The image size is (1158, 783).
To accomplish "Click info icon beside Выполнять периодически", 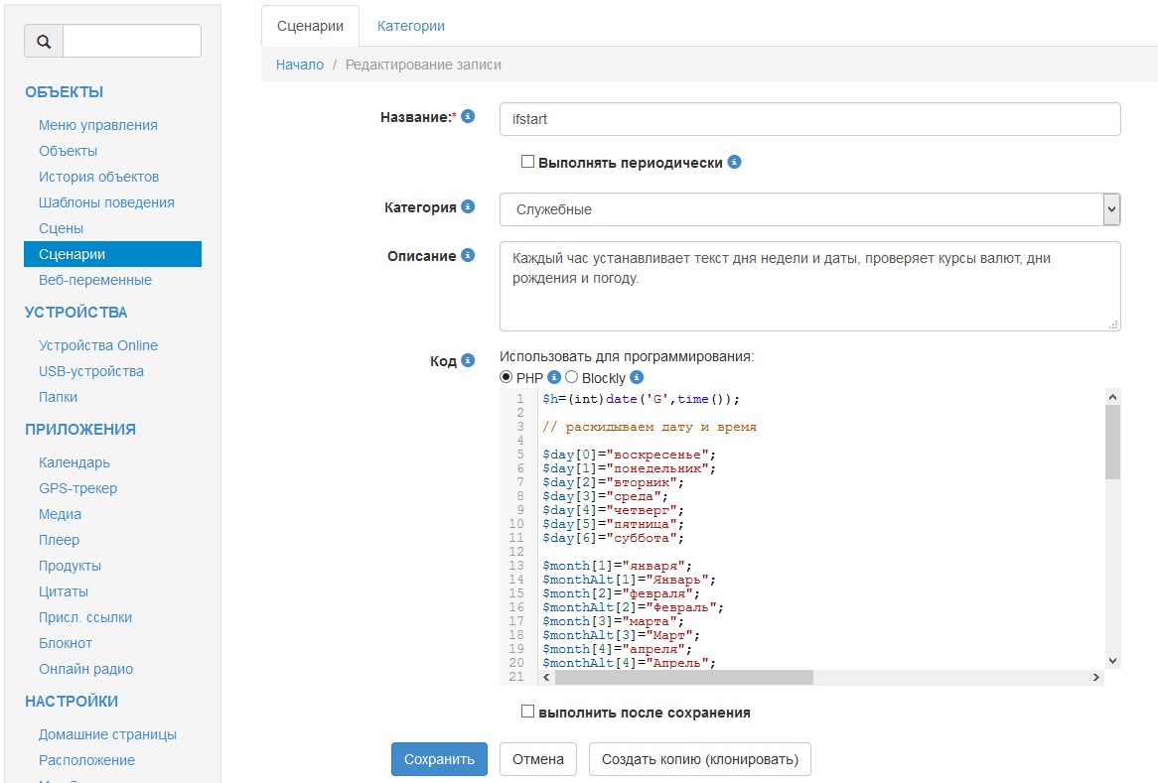I will click(x=735, y=162).
